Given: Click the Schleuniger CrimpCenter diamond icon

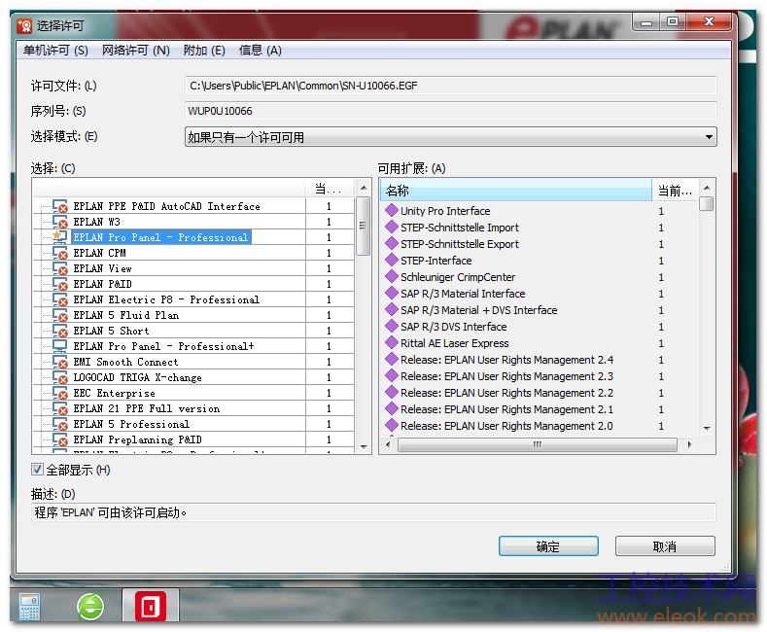Looking at the screenshot, I should click(x=392, y=277).
